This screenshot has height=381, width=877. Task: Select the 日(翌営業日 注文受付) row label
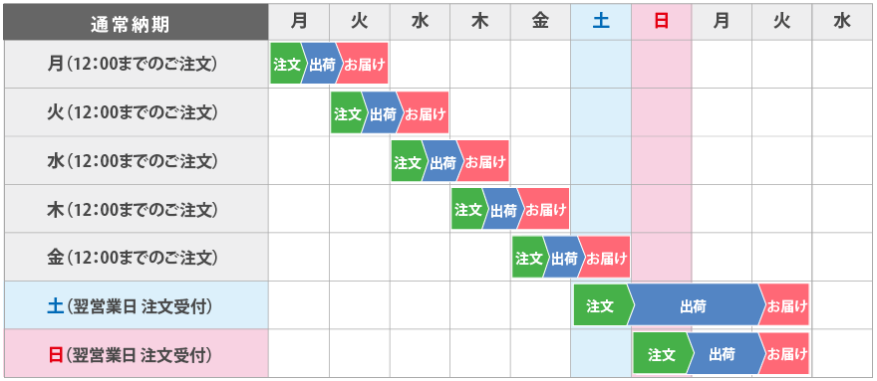(x=136, y=353)
